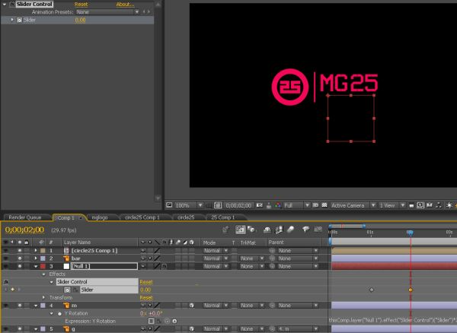This screenshot has width=457, height=333.
Task: Select the selected Slider keyframe at 02s
Action: click(411, 290)
